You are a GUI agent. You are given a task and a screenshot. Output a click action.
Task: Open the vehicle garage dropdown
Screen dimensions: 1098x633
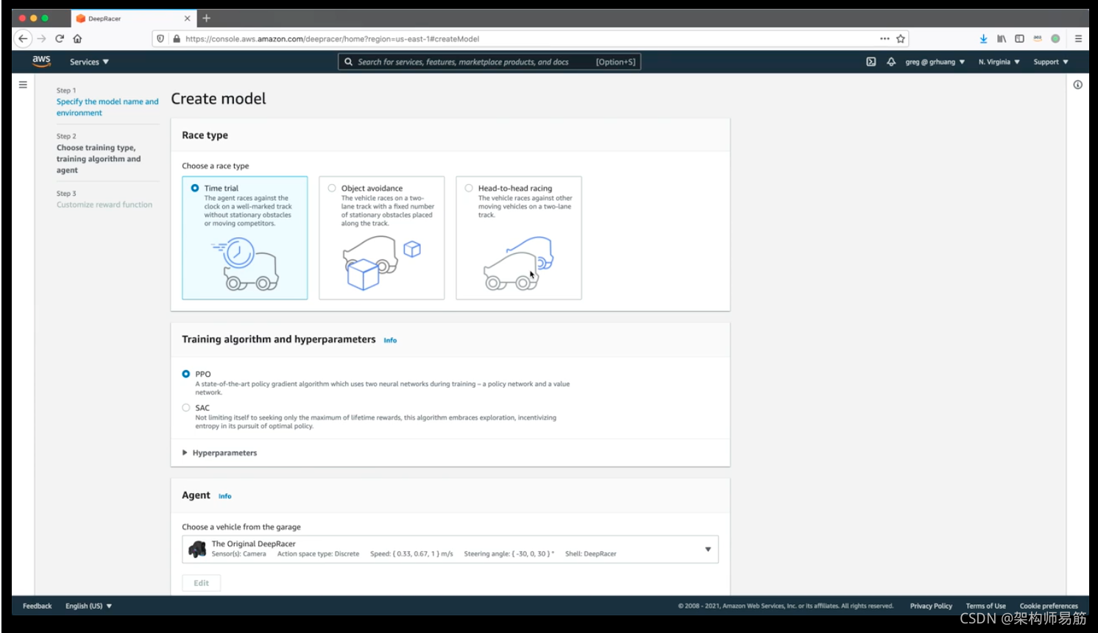450,549
